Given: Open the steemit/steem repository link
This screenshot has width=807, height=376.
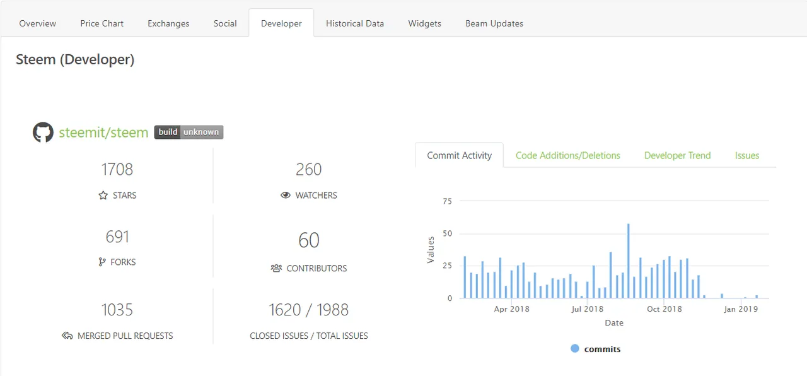Looking at the screenshot, I should [103, 132].
